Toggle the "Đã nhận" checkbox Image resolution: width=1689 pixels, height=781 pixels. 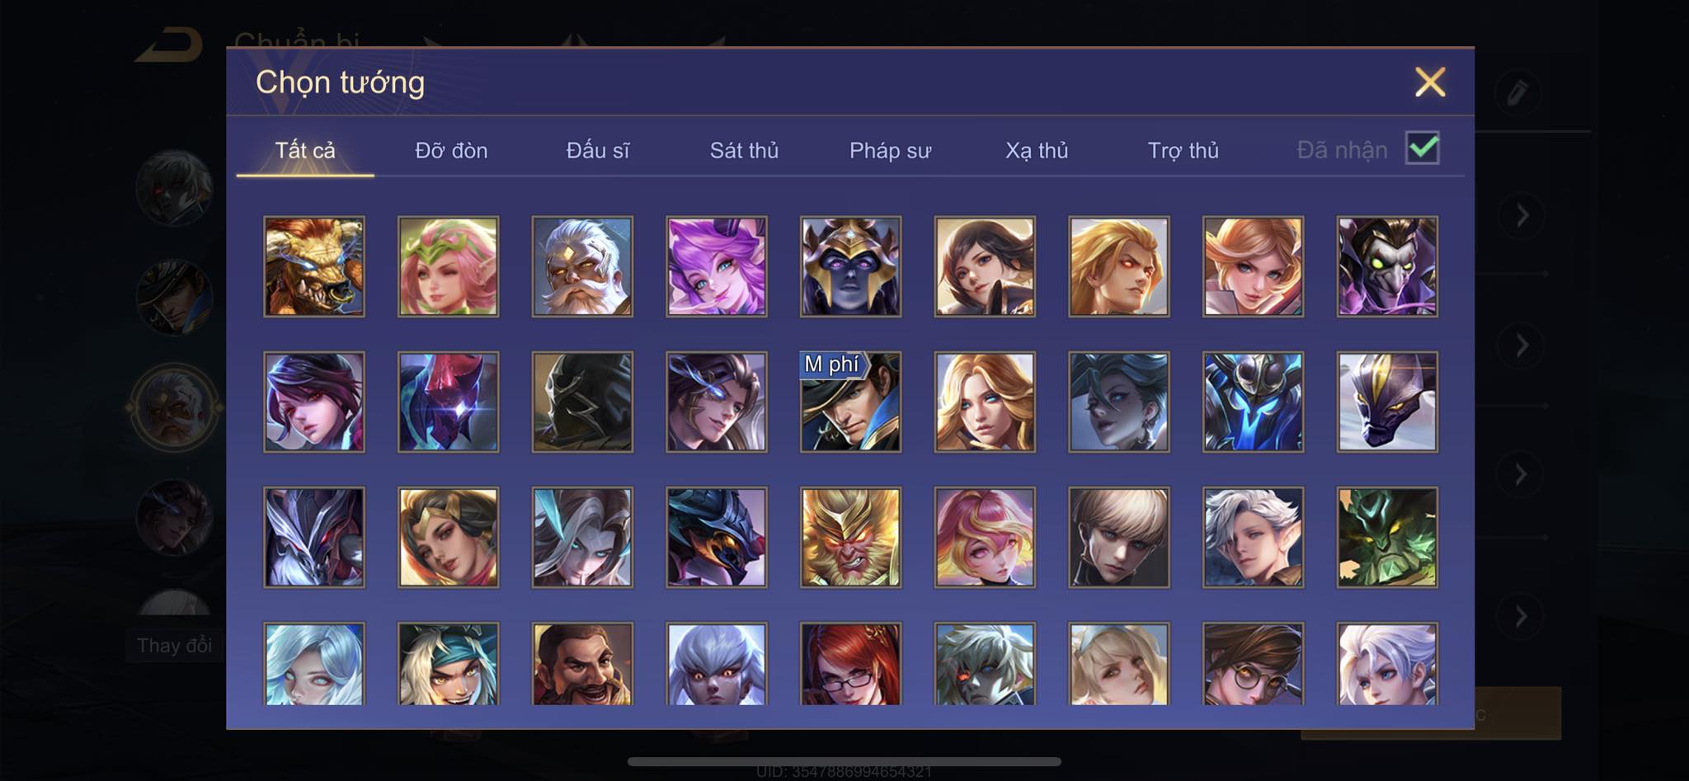pos(1422,148)
